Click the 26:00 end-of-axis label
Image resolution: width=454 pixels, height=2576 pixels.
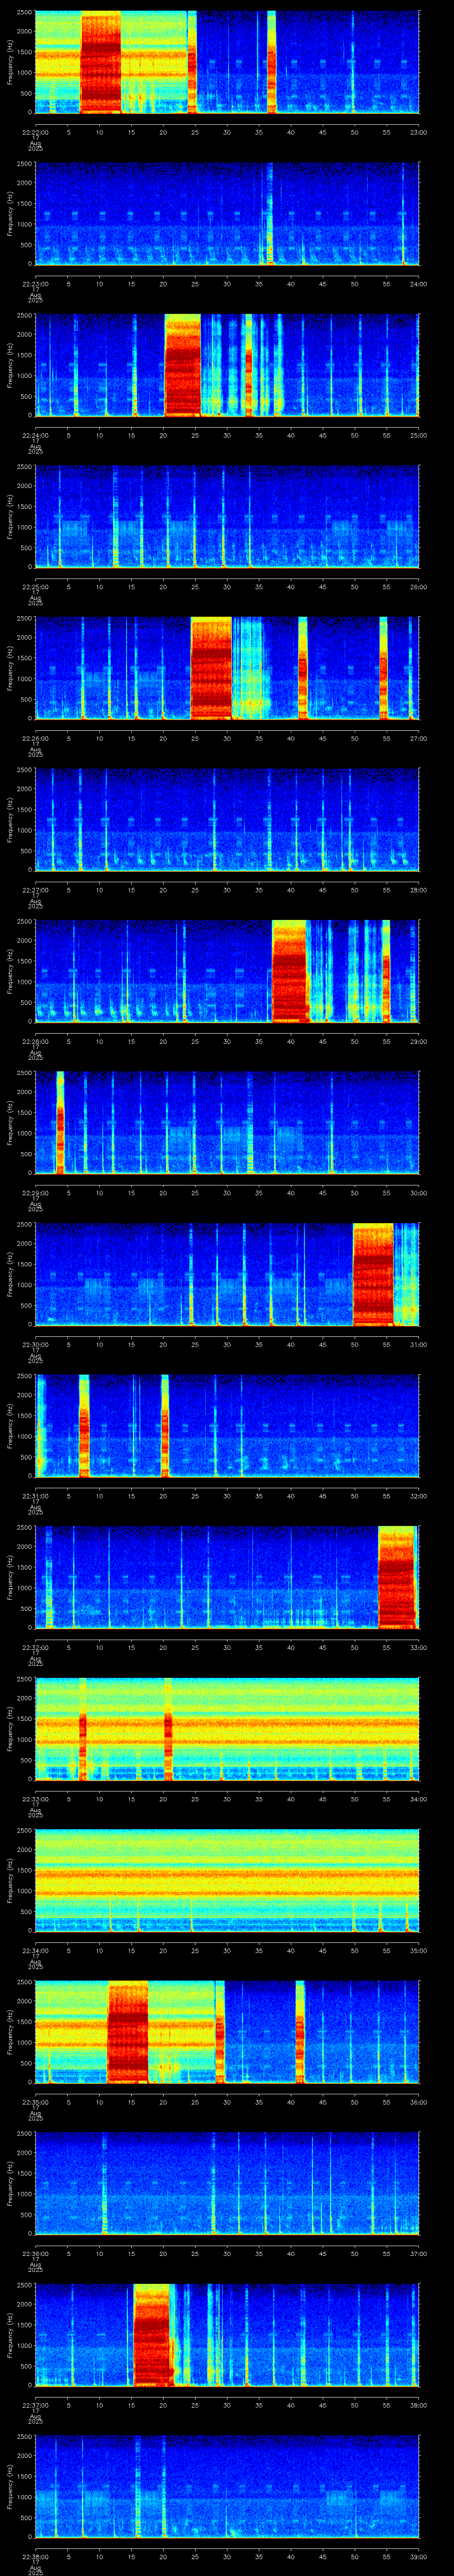pos(418,586)
